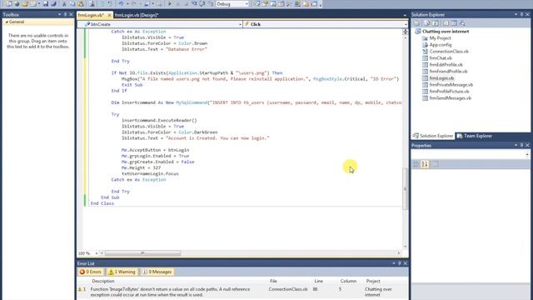Click View Class Diagram icon in Solution Explorer
The image size is (533, 300).
(462, 23)
